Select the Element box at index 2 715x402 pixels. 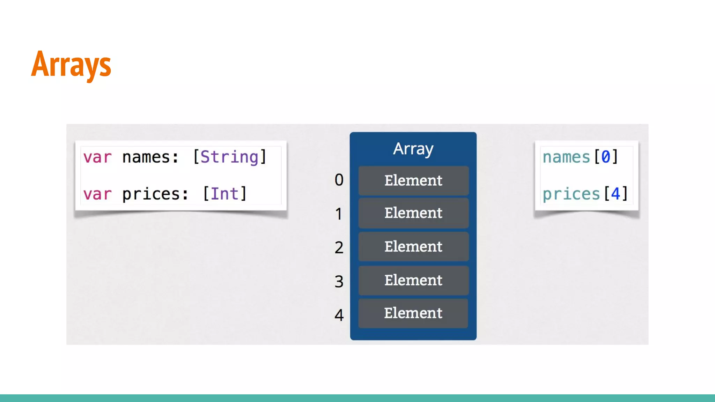(x=413, y=247)
